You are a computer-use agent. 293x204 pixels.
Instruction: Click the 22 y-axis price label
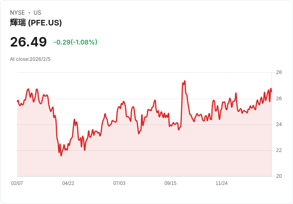[279, 150]
